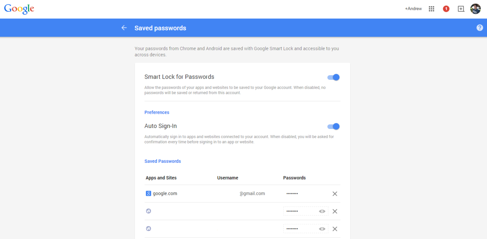
Task: Show the second row's password
Action: tap(322, 211)
